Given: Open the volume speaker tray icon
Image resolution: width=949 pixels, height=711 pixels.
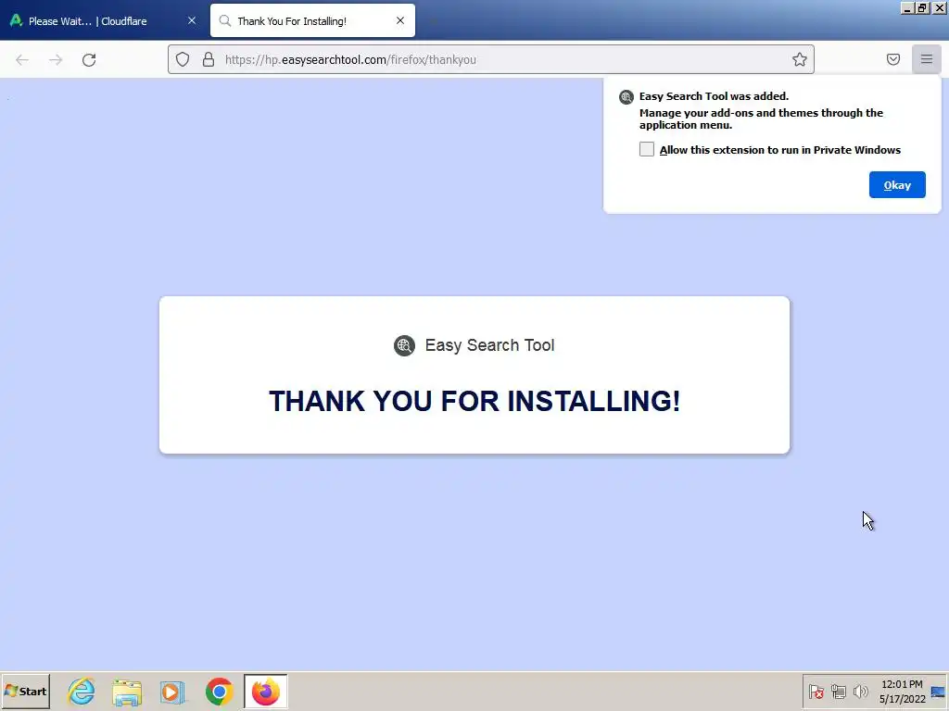Looking at the screenshot, I should (x=860, y=691).
